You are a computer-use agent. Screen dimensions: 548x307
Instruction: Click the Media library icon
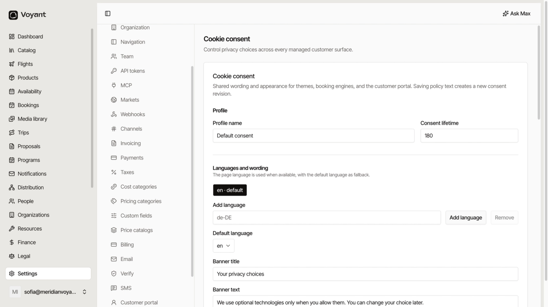[12, 119]
